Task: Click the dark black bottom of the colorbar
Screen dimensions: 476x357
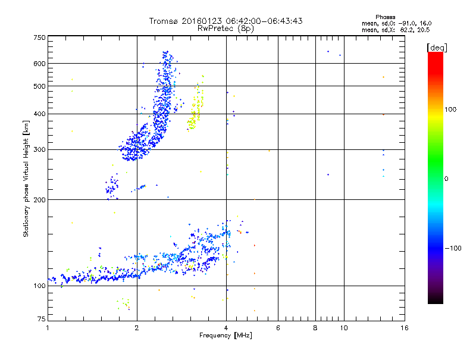Action: pyautogui.click(x=436, y=299)
